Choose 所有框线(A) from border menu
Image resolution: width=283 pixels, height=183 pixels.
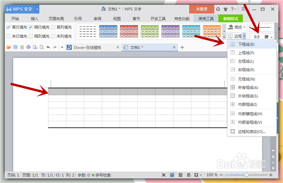point(252,88)
